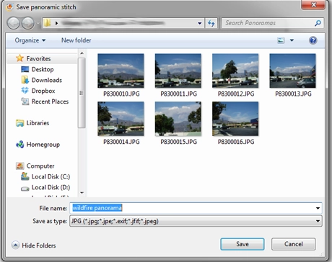
Task: Open the Help icon
Action: click(313, 40)
